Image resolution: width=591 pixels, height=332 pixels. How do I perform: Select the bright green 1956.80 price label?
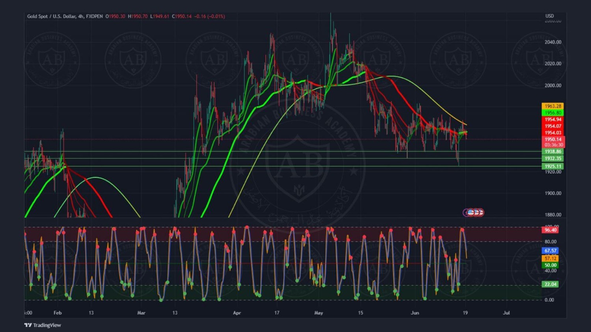[x=553, y=113]
